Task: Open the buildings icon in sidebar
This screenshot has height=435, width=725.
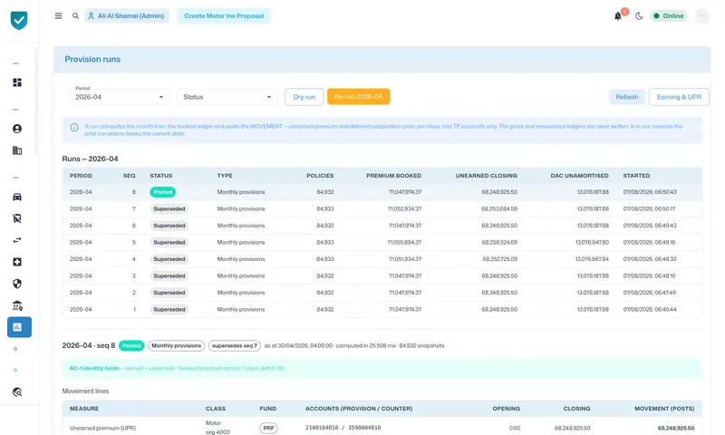Action: (x=17, y=150)
